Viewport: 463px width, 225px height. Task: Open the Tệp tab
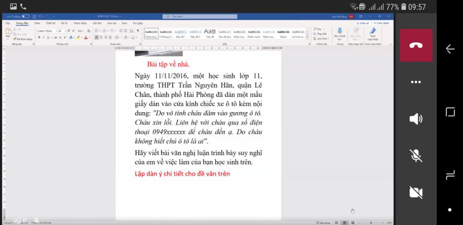pos(8,23)
